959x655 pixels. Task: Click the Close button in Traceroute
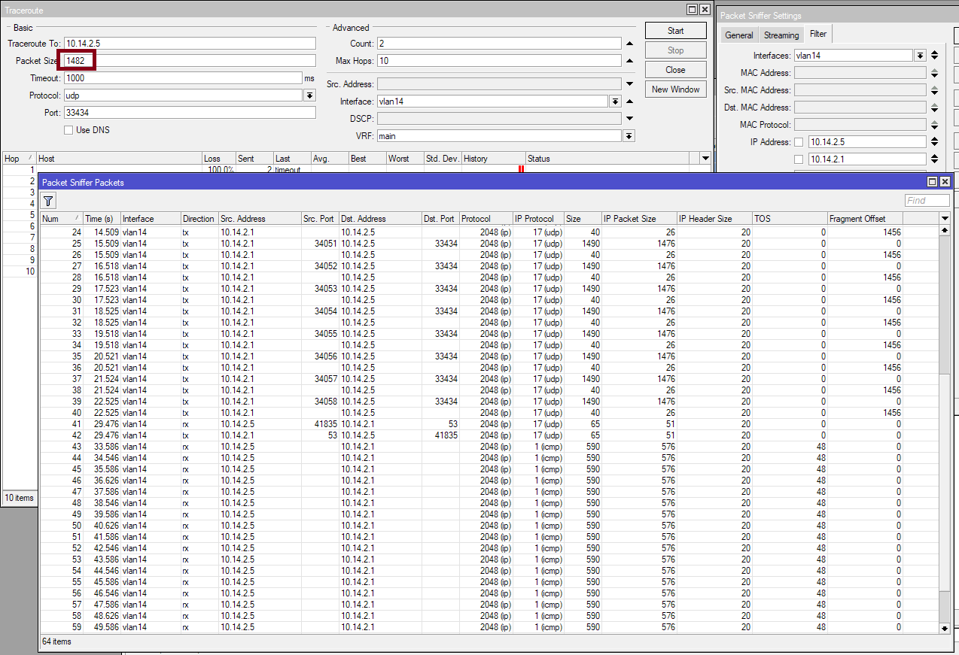(x=675, y=70)
